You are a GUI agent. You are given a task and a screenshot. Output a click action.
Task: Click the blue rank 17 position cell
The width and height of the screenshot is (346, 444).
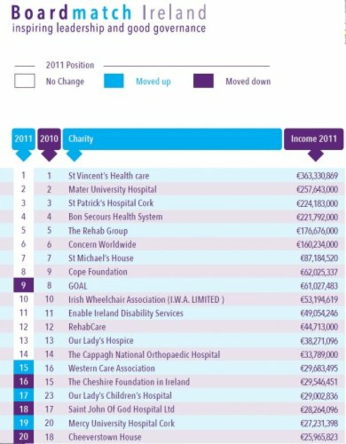point(23,396)
